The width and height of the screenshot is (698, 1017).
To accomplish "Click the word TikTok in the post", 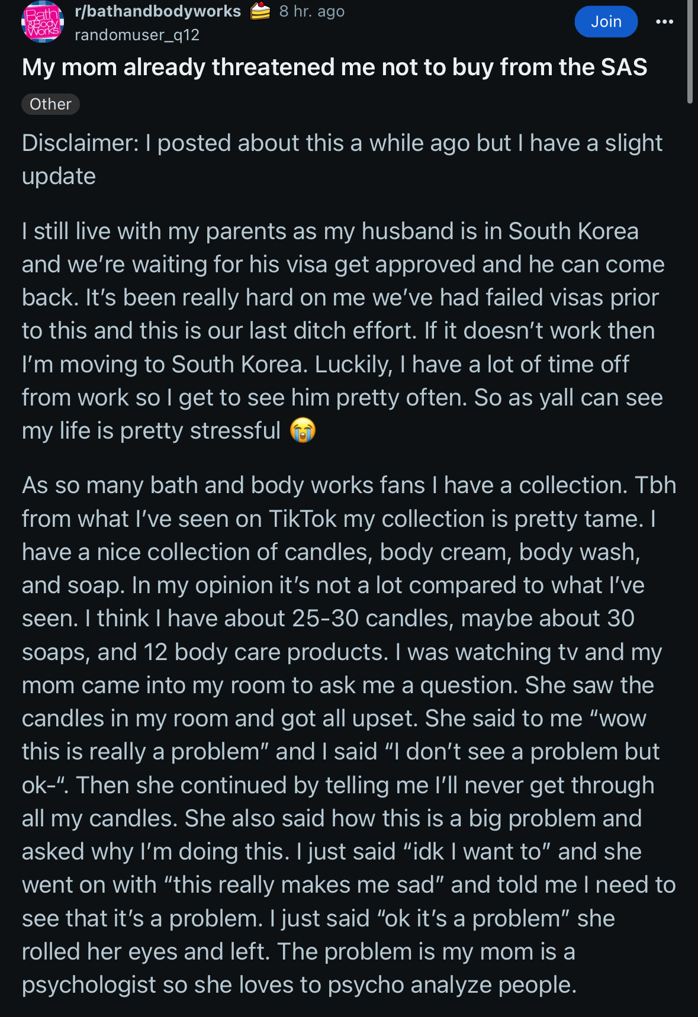I will click(303, 519).
